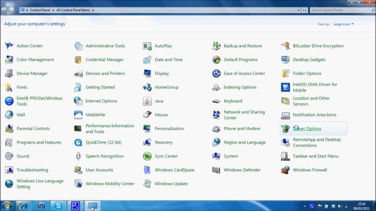Viewport: 376px width, 211px height.
Task: Open the System link
Action: click(x=231, y=156)
